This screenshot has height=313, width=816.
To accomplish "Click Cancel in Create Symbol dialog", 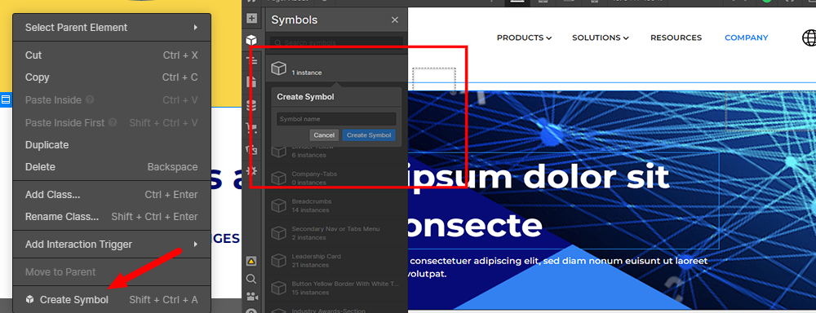I will pyautogui.click(x=324, y=135).
